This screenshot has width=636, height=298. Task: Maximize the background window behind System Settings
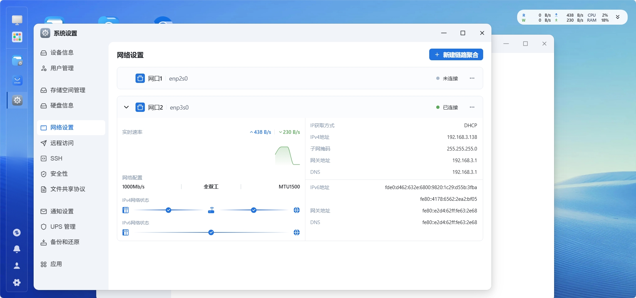tap(525, 44)
